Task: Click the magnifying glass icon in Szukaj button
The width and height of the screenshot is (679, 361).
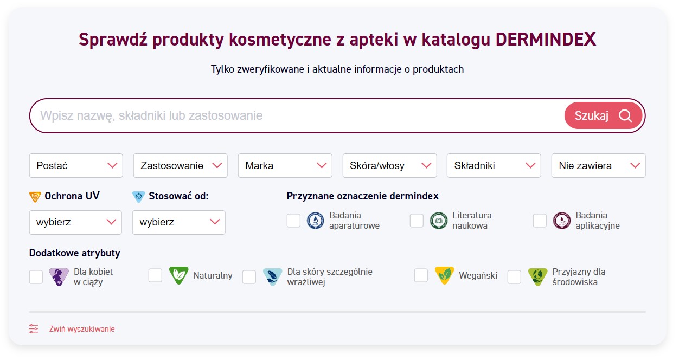Action: click(x=625, y=115)
